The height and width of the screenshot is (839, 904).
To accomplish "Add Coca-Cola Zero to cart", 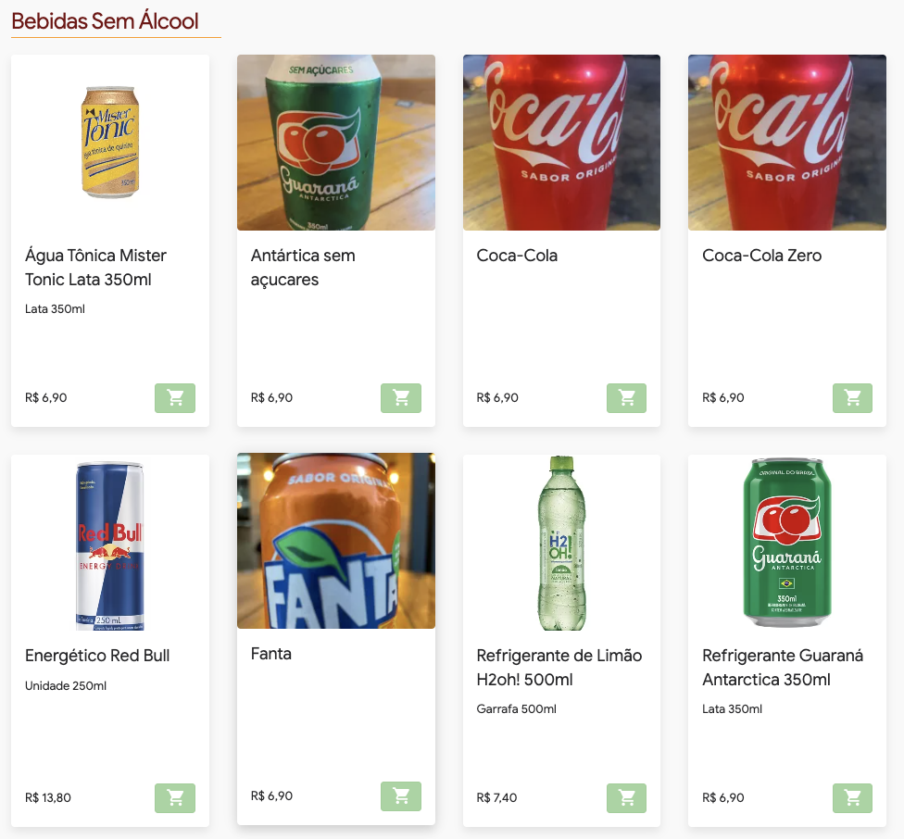I will (x=852, y=397).
